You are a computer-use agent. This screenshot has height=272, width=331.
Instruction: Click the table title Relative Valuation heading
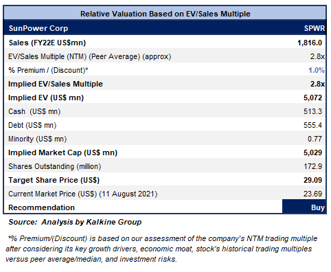pos(165,14)
